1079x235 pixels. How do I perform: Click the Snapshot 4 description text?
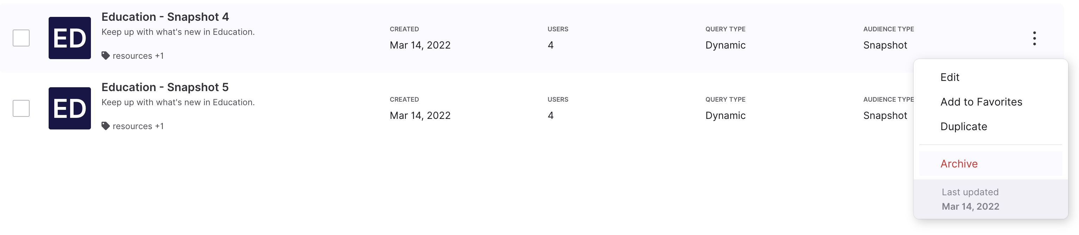point(178,32)
